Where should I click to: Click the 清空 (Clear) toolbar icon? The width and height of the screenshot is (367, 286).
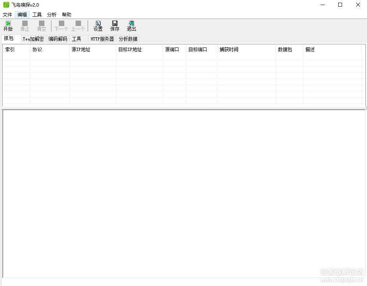(41, 26)
